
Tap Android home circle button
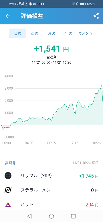pyautogui.click(x=51, y=216)
